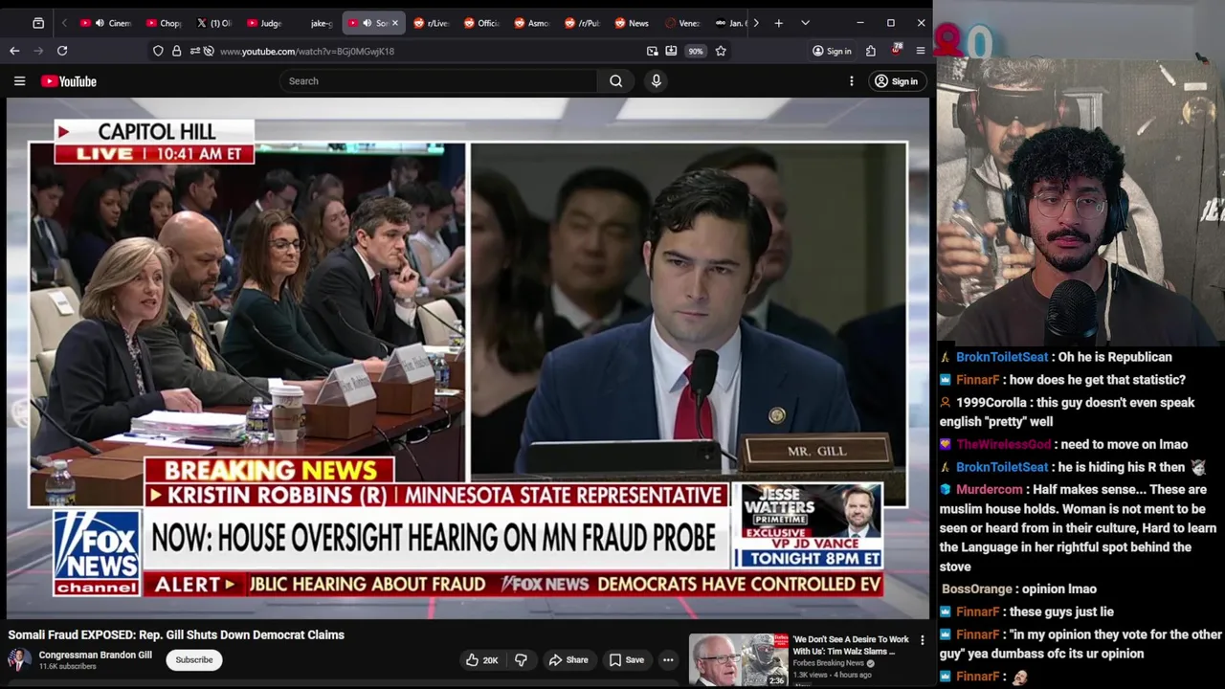Click the video player showing Fox News hearing
This screenshot has width=1225, height=689.
(468, 359)
